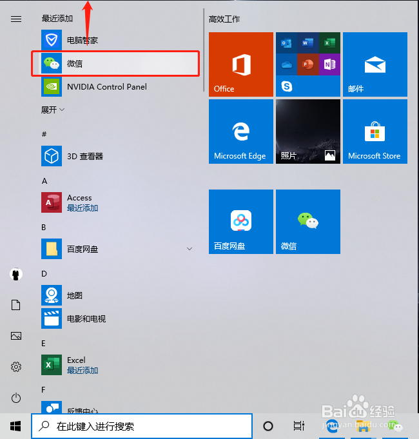Viewport: 419px width, 439px height.
Task: Jump to the # letter index header
Action: pos(44,134)
